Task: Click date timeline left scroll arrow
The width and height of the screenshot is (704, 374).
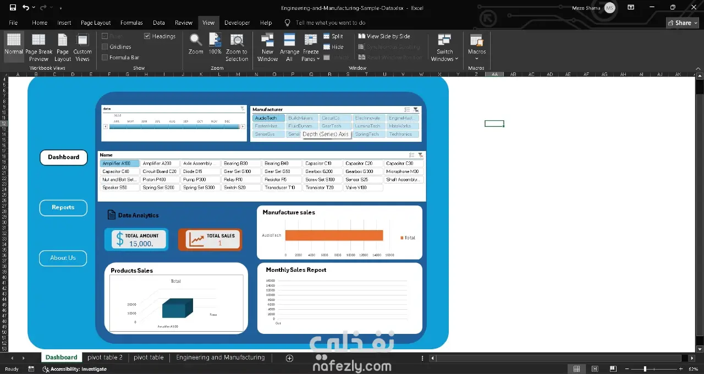Action: (105, 127)
